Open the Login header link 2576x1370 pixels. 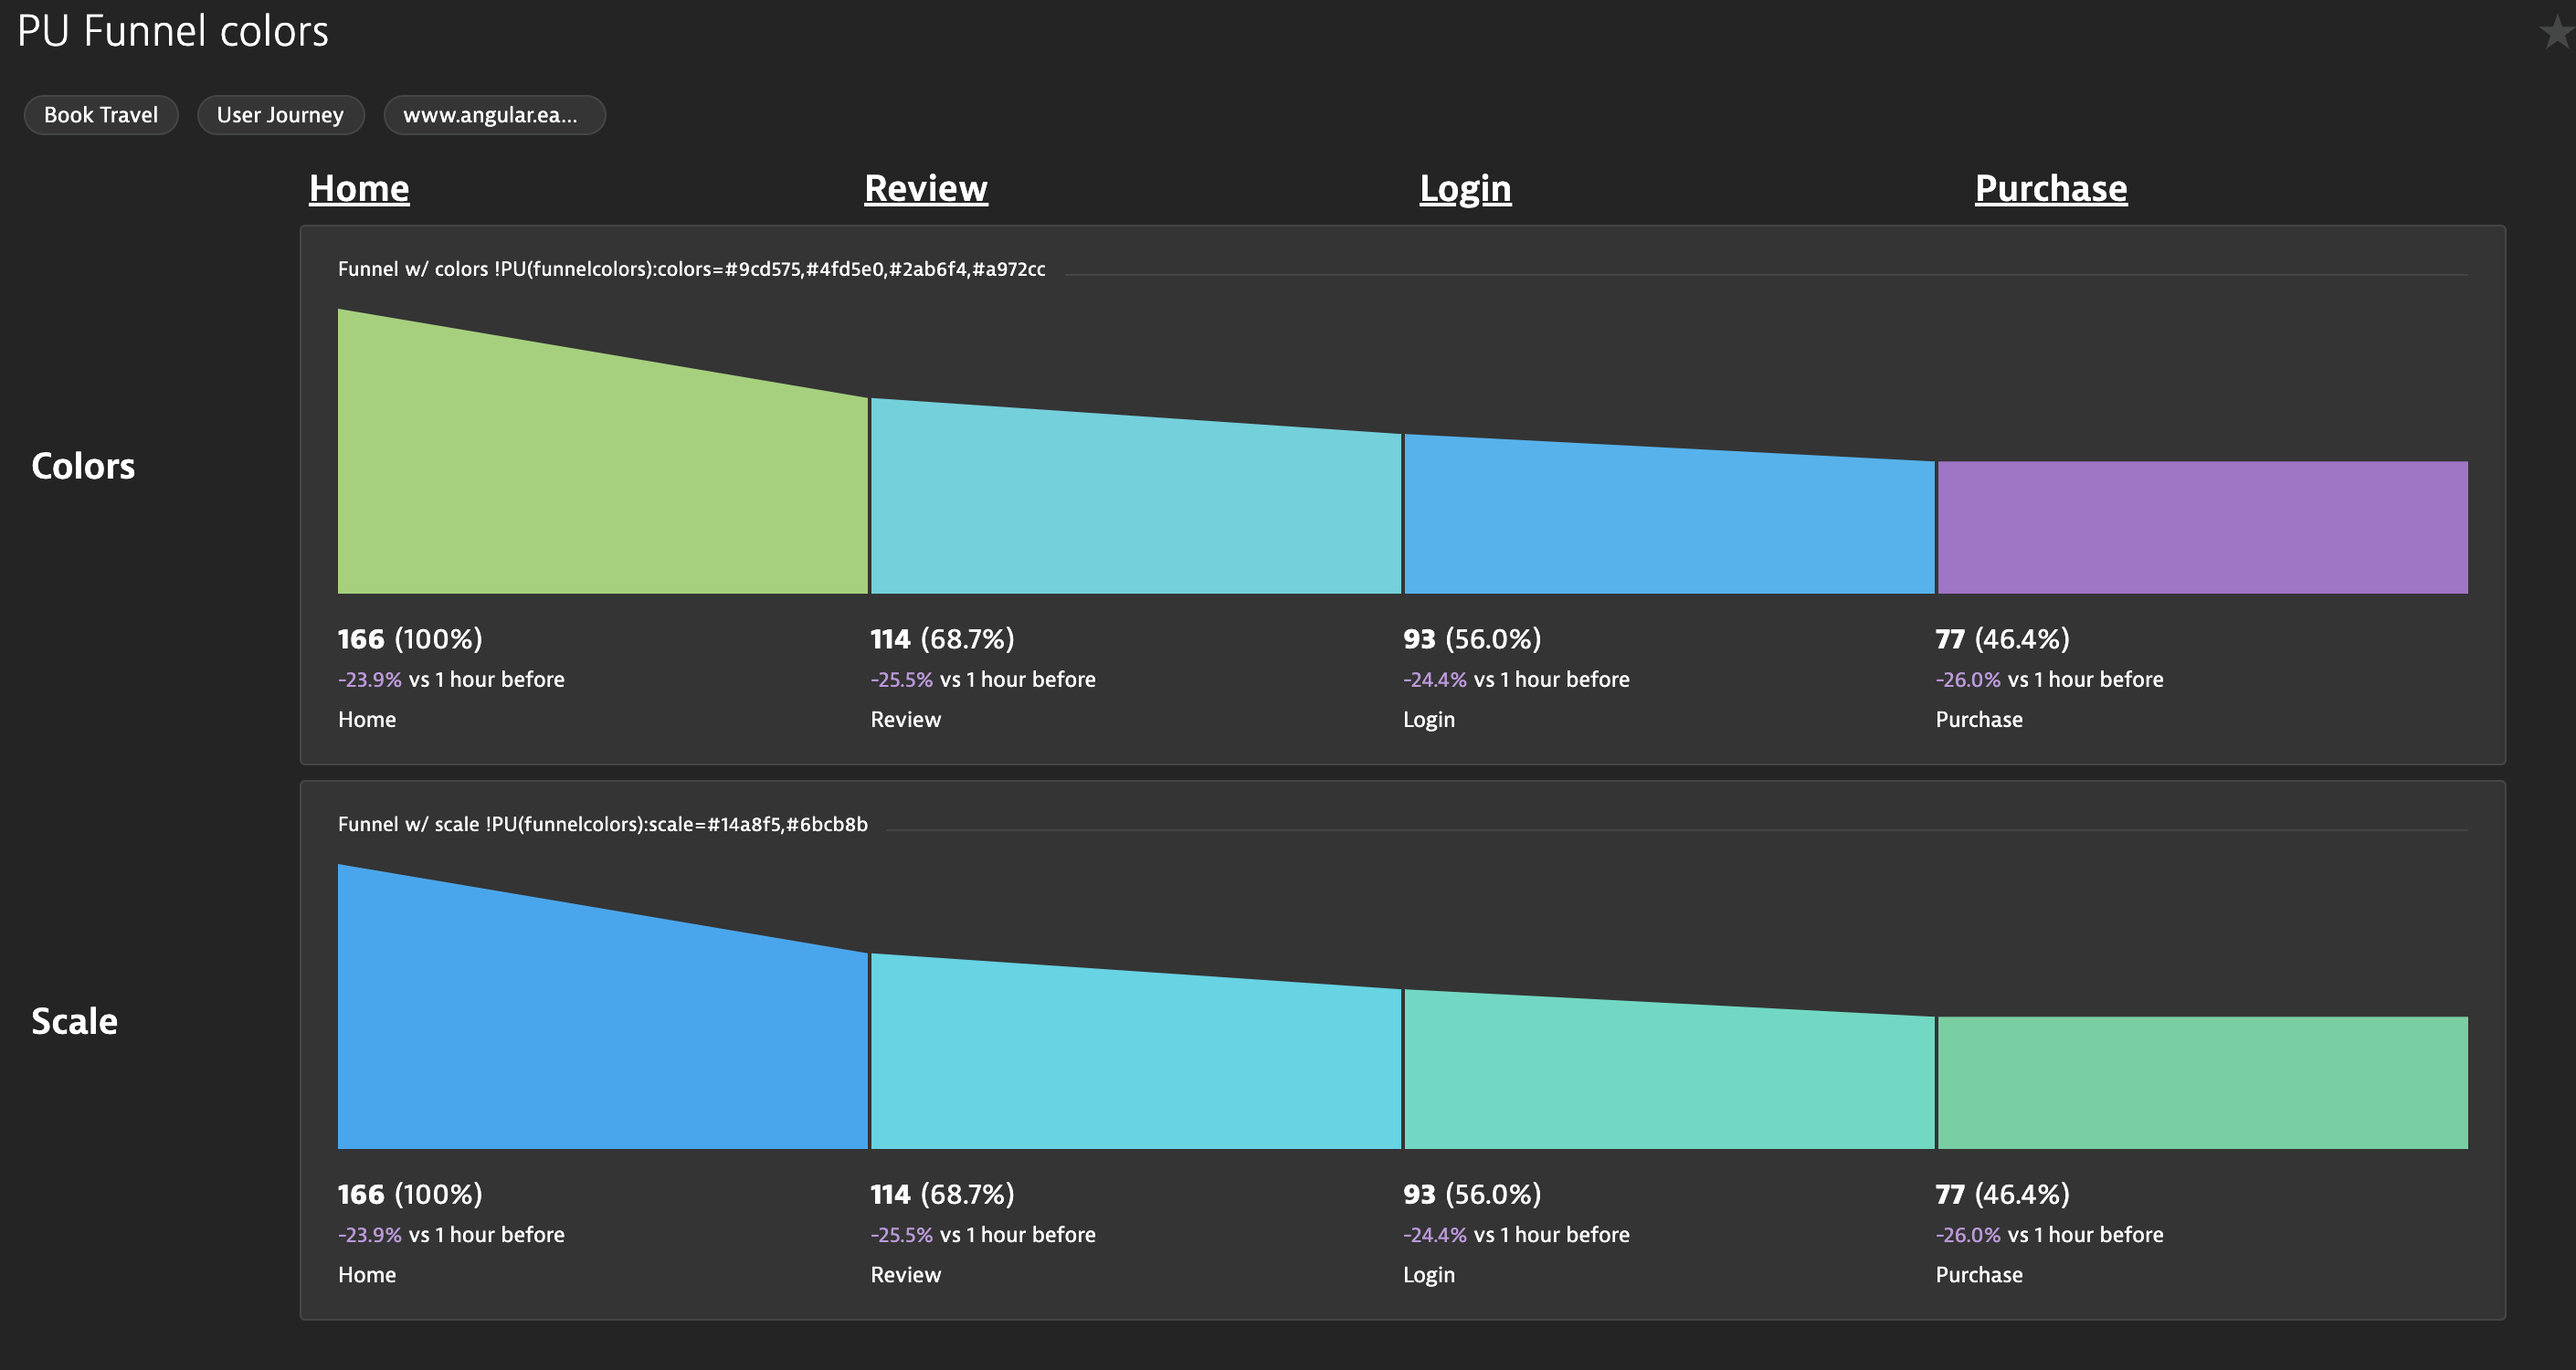[1465, 188]
